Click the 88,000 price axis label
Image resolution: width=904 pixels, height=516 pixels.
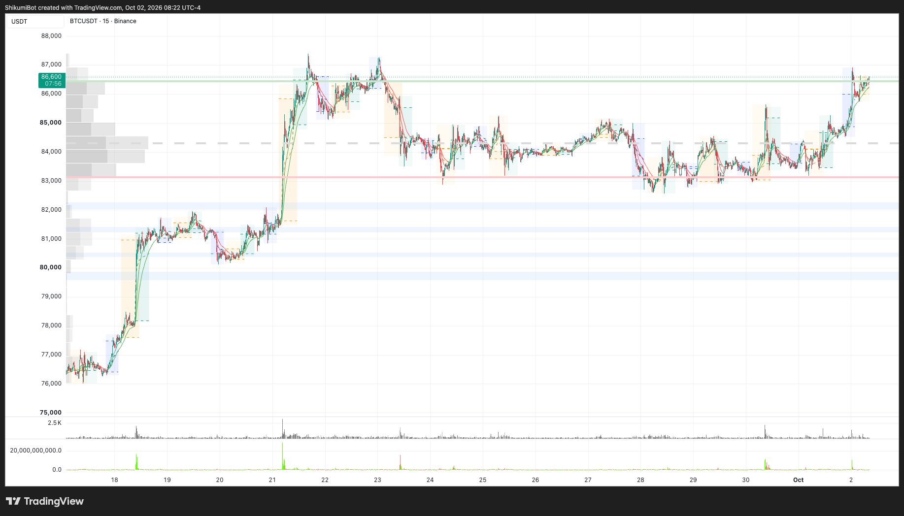51,36
